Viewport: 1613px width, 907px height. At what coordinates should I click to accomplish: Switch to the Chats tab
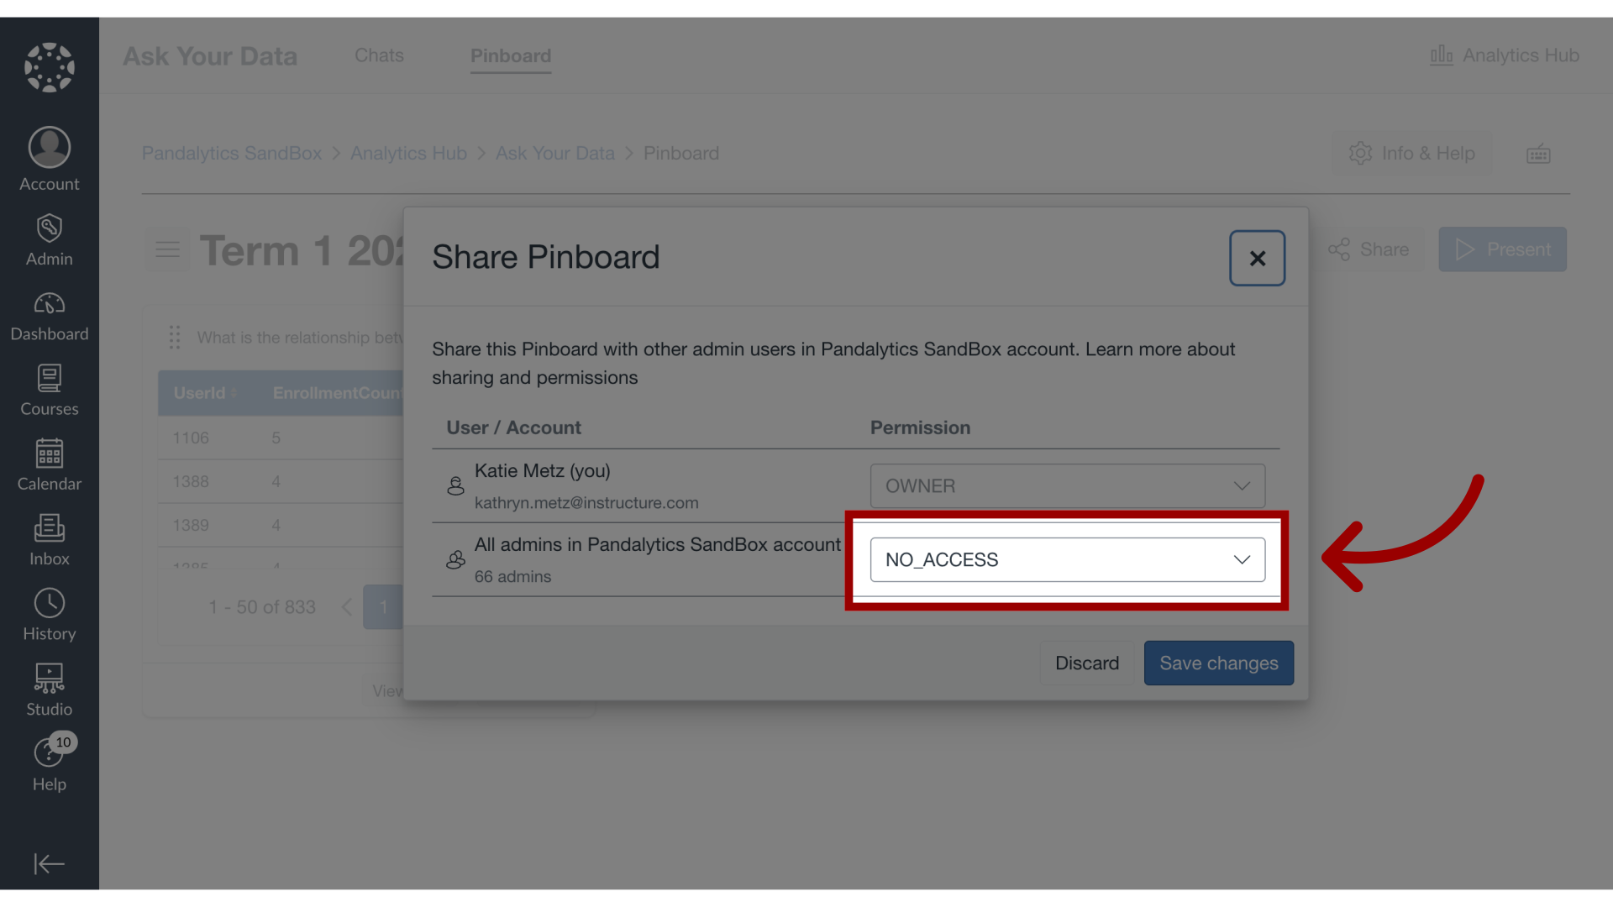(x=379, y=55)
